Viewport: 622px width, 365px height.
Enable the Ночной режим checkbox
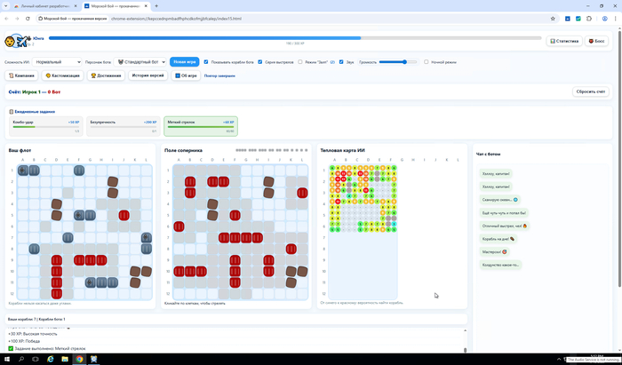tap(427, 62)
